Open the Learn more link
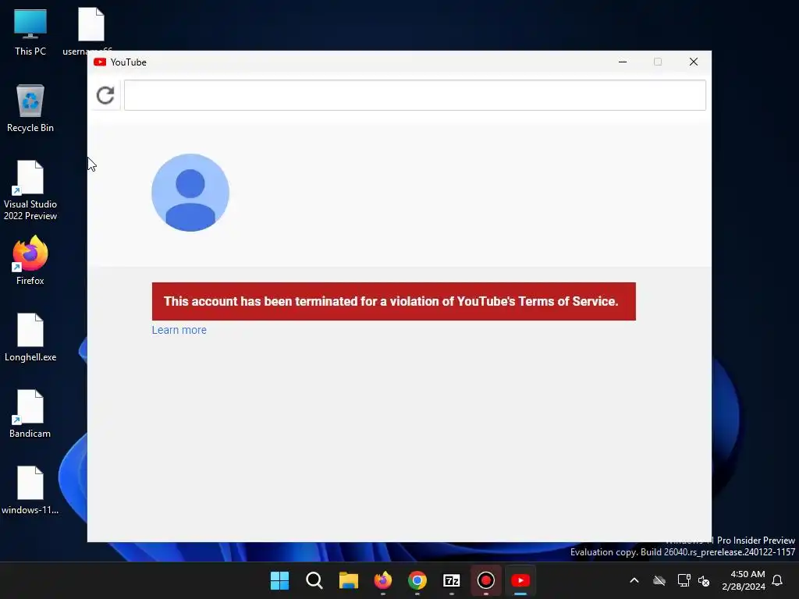 point(179,330)
